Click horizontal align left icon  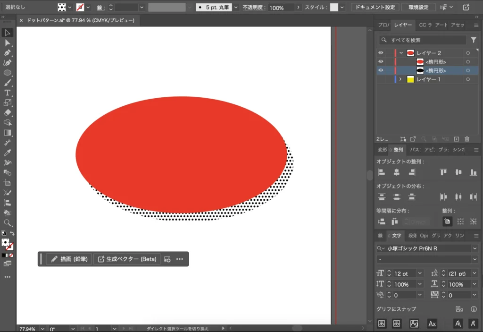point(382,172)
